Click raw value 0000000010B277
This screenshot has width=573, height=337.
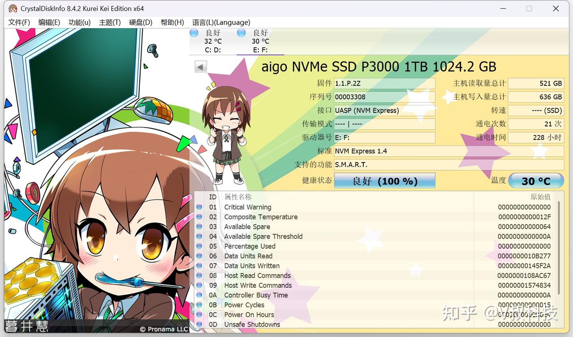[x=524, y=256]
